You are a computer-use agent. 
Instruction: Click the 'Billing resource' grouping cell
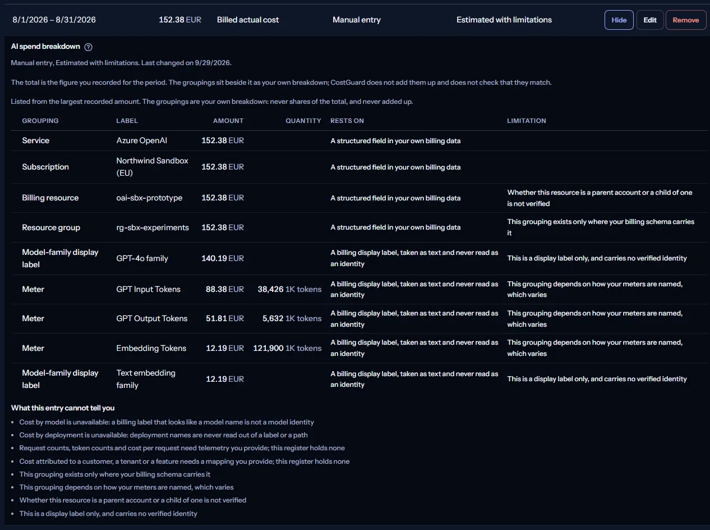pos(50,198)
